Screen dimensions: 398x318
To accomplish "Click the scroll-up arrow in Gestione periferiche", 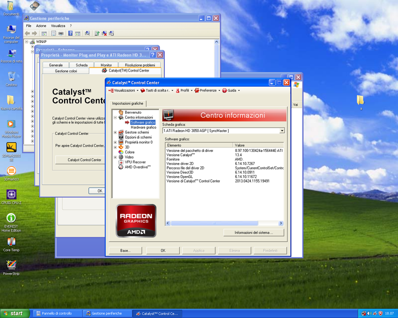I will point(217,42).
